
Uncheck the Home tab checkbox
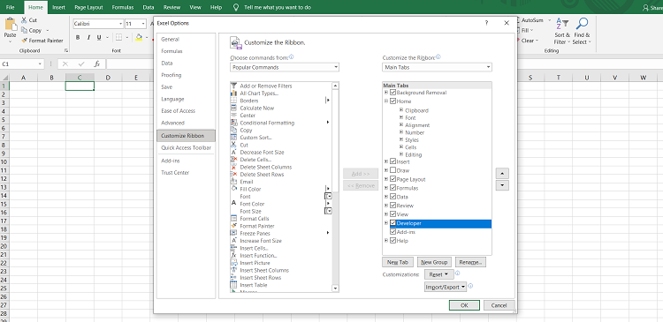[x=392, y=101]
